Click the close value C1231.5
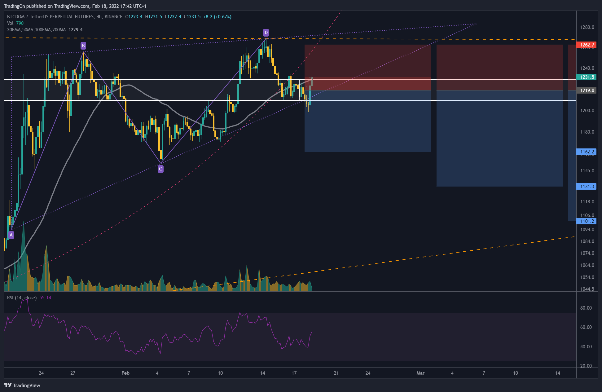Image resolution: width=602 pixels, height=392 pixels. [x=192, y=17]
